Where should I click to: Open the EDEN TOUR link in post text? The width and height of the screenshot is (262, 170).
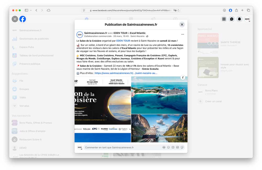[x=123, y=41]
